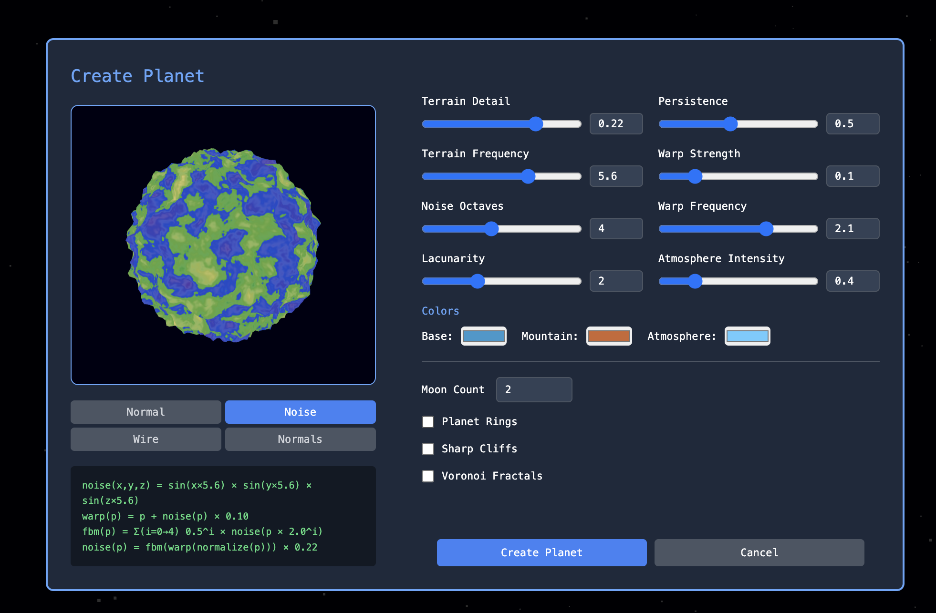The height and width of the screenshot is (613, 936).
Task: Open the Base color swatch
Action: tap(483, 336)
